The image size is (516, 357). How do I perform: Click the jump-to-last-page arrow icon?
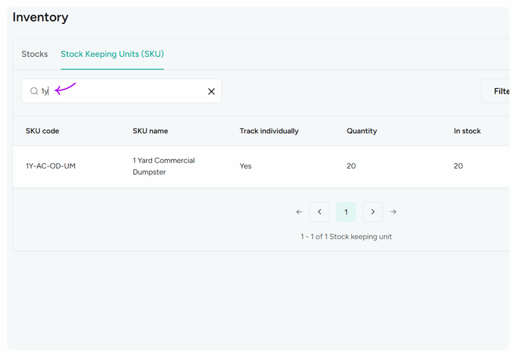tap(393, 212)
